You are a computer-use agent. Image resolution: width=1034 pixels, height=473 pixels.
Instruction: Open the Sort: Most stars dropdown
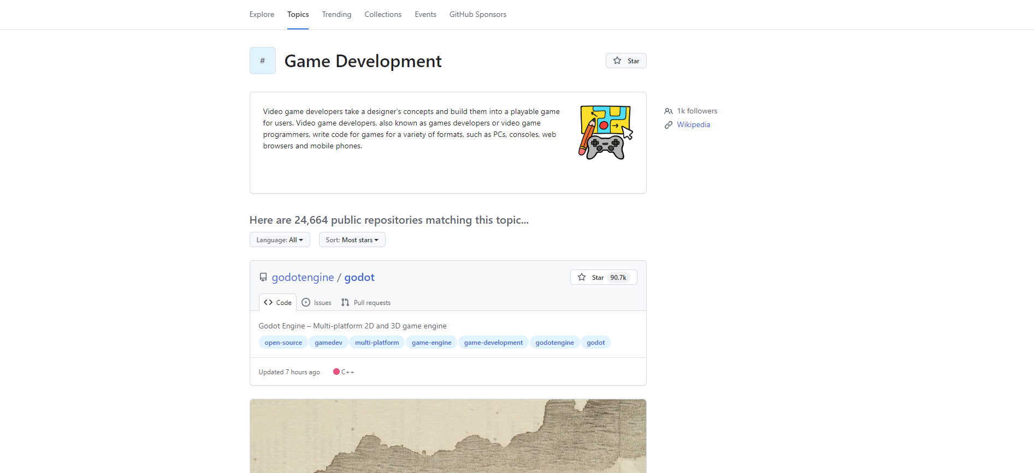pyautogui.click(x=352, y=240)
